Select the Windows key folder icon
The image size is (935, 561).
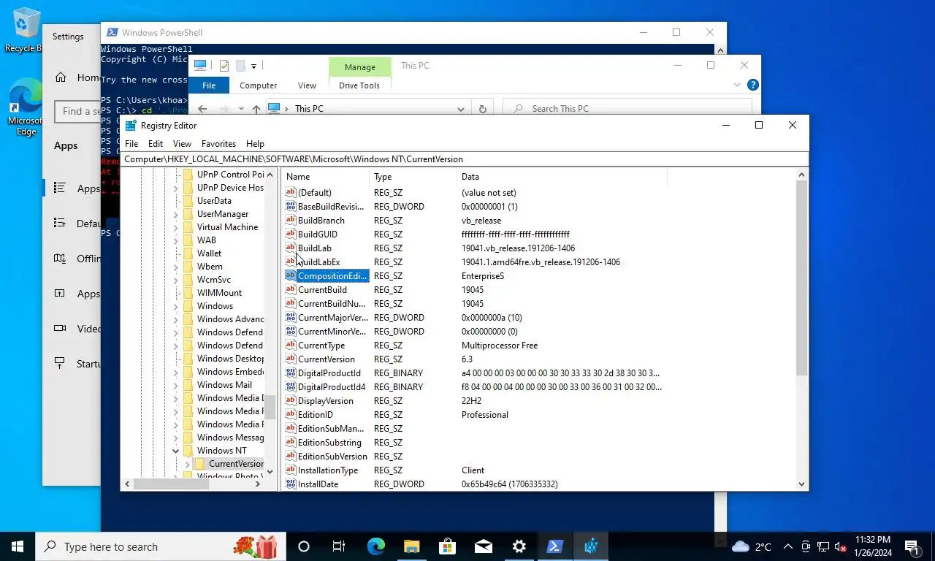188,306
